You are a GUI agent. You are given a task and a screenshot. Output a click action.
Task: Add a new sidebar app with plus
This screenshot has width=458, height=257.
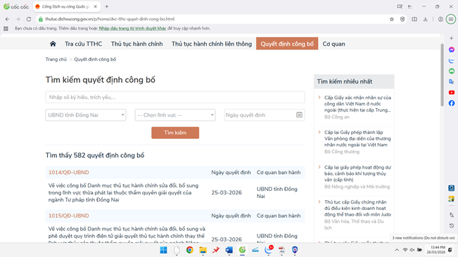click(x=452, y=38)
